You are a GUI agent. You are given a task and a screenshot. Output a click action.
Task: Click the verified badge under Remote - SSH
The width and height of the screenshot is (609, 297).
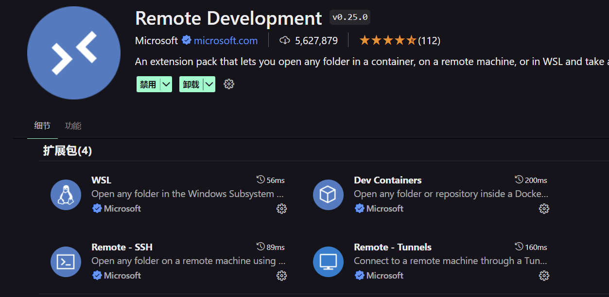97,275
